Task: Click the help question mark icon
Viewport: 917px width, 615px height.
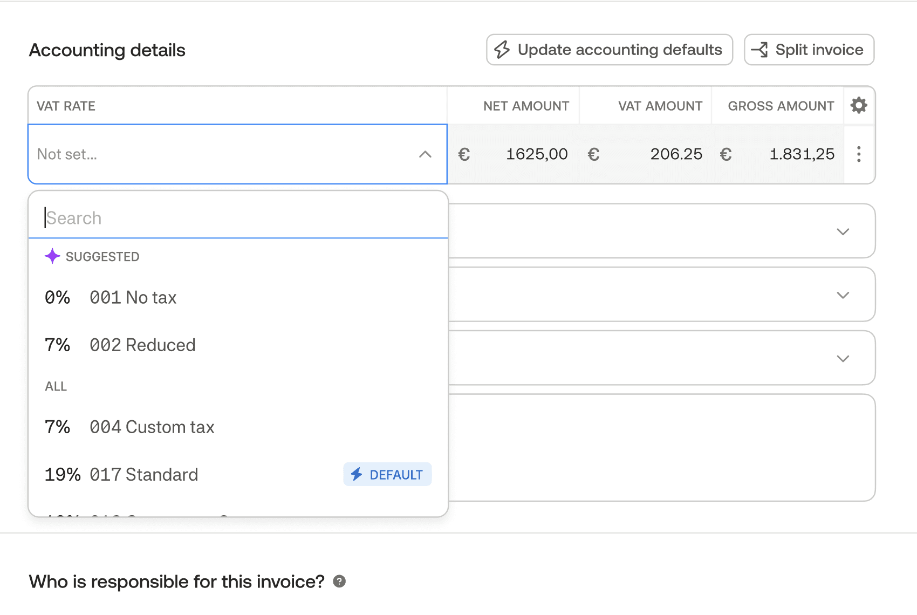Action: click(339, 582)
